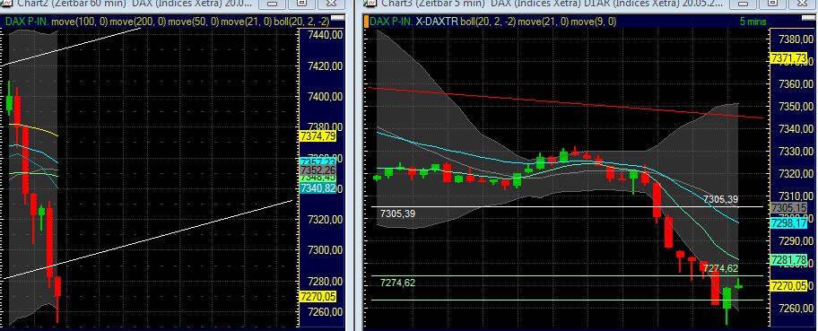
Task: Click yellow 7374,79 price tag in Chart2
Action: 318,136
